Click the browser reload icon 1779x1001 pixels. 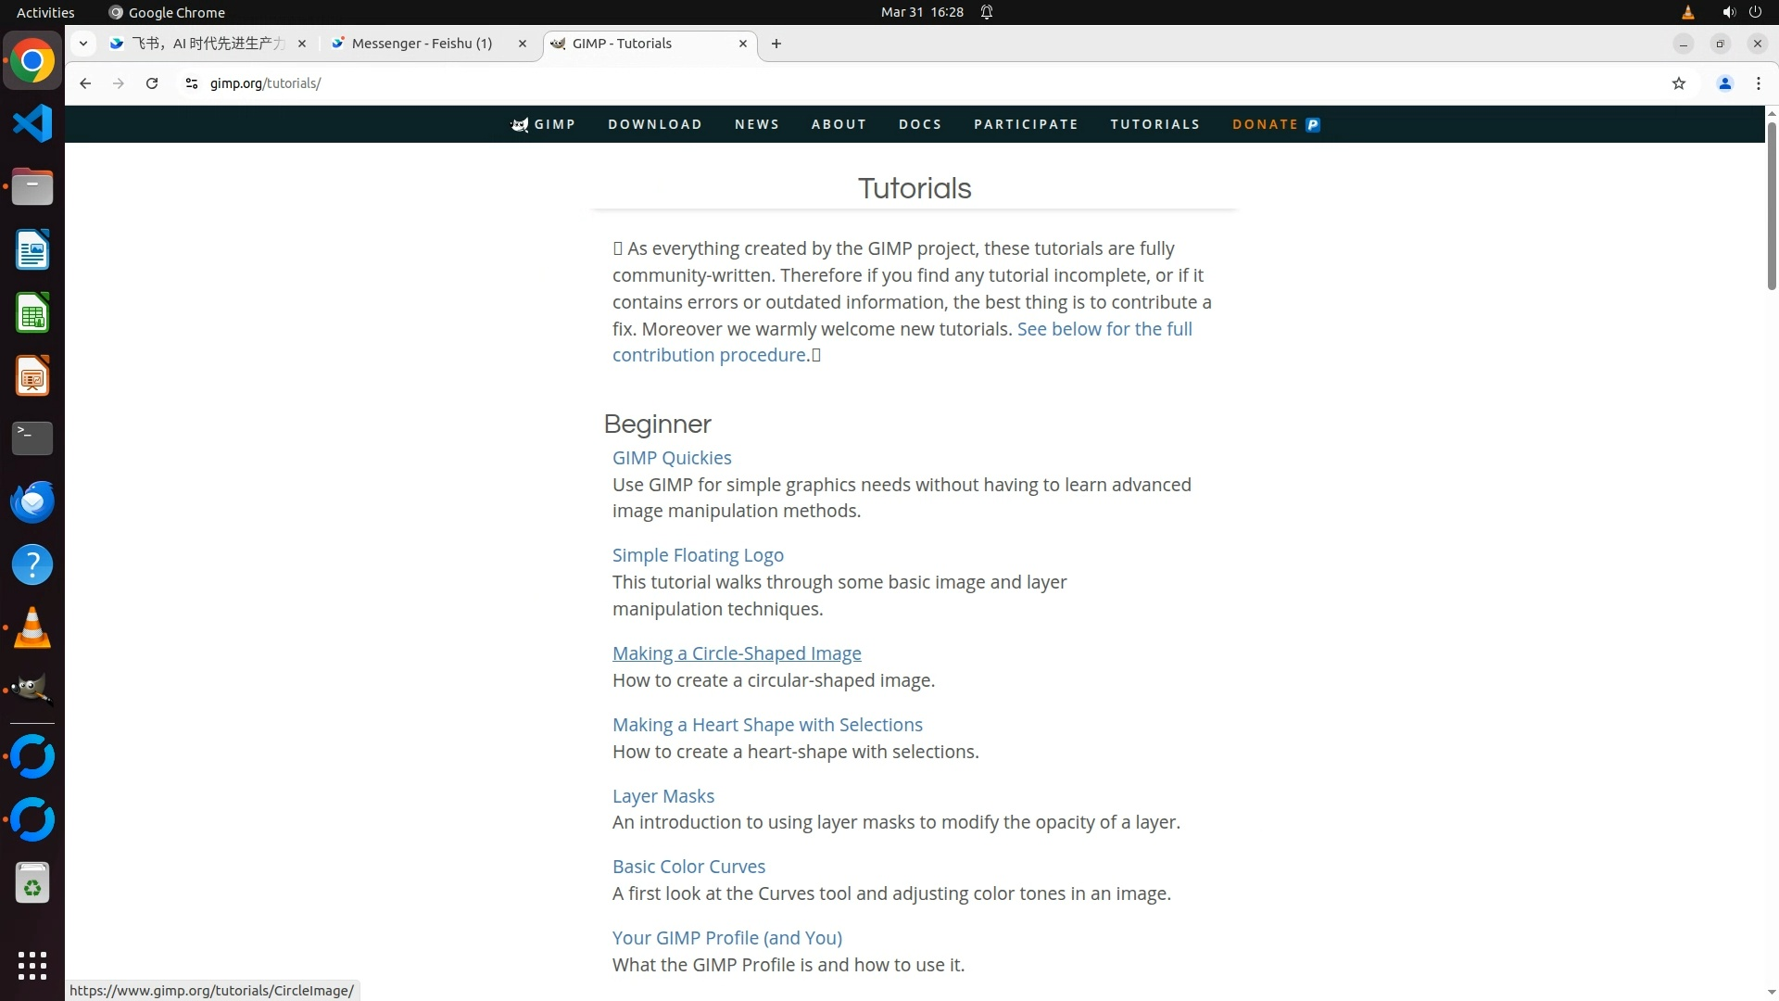click(x=152, y=83)
